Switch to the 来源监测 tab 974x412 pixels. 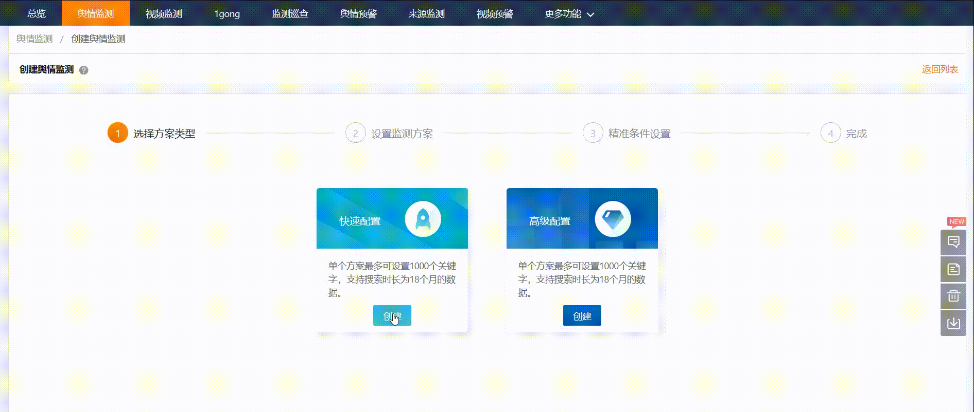pos(426,14)
